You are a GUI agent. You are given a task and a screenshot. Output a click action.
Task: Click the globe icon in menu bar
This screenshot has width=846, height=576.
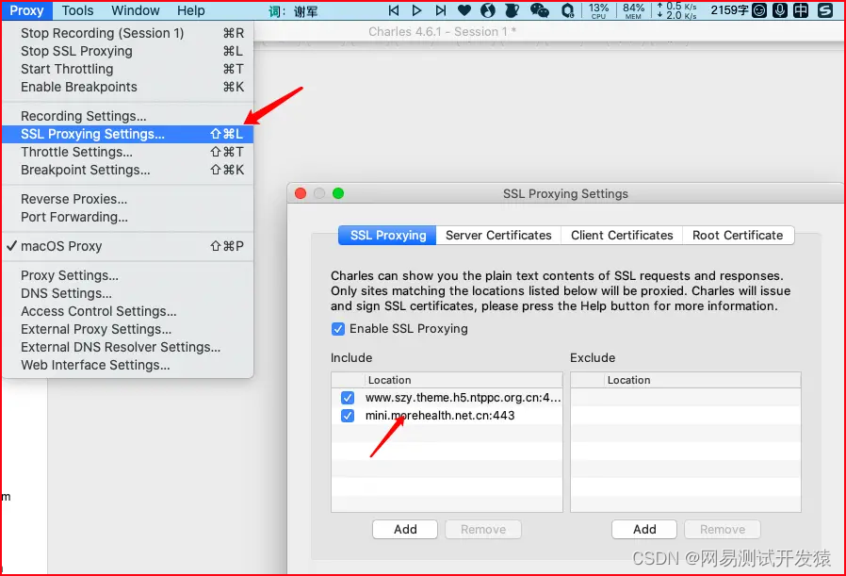click(x=488, y=10)
